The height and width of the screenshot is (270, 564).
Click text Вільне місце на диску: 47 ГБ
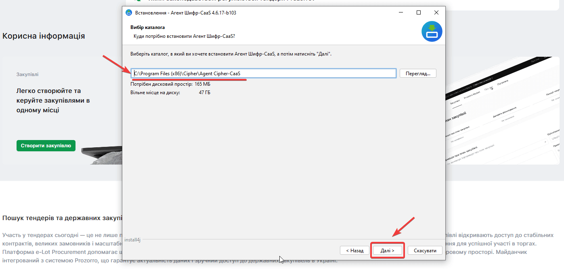170,93
